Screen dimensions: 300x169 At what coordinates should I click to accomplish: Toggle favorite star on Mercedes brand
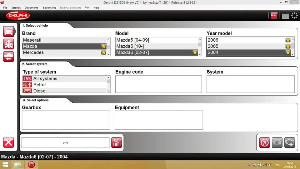click(104, 52)
